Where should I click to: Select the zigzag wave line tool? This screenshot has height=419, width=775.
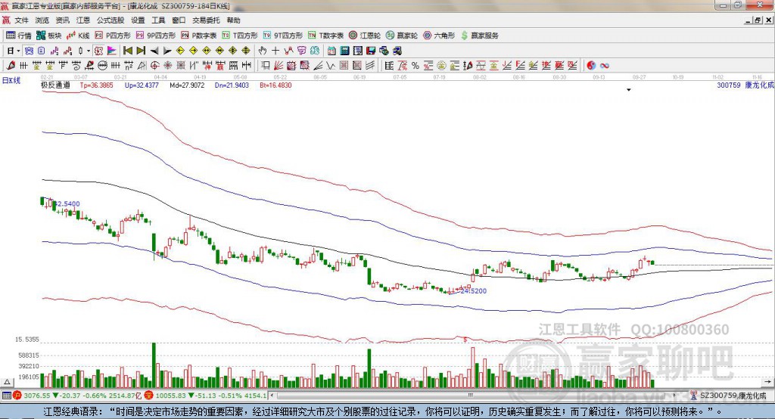coord(330,66)
